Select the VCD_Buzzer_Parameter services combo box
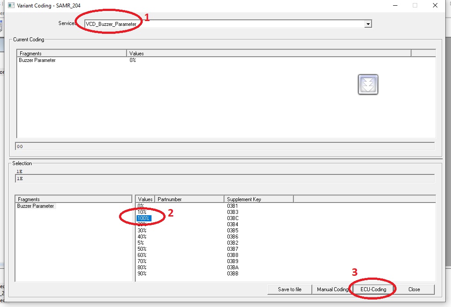 (x=224, y=24)
